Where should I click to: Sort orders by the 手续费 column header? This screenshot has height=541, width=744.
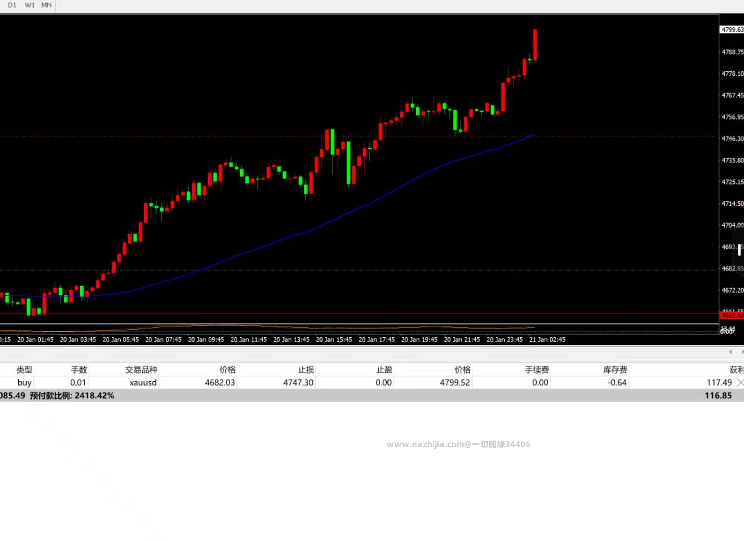point(537,370)
